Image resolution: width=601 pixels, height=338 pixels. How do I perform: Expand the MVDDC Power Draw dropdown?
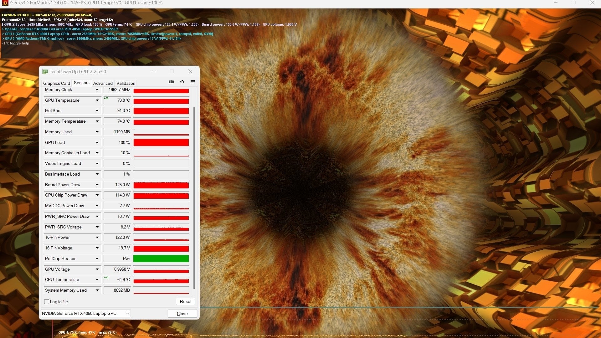pos(97,206)
